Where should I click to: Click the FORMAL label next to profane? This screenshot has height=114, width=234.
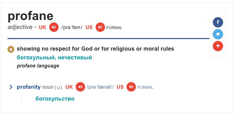114,28
